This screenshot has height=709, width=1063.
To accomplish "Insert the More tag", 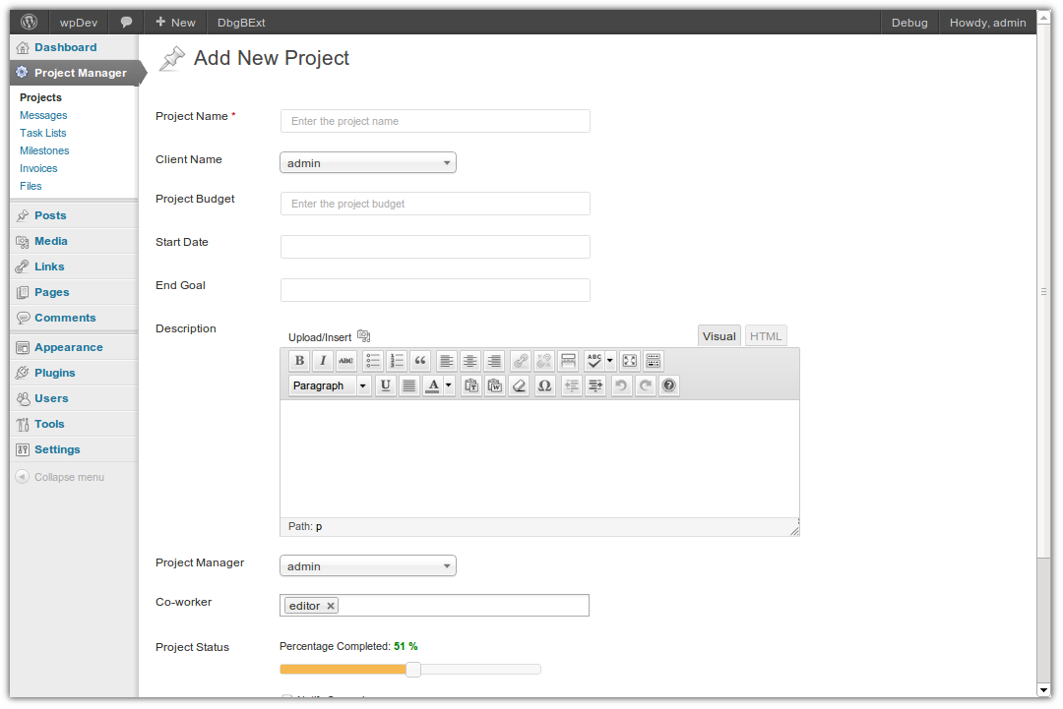I will (x=568, y=361).
